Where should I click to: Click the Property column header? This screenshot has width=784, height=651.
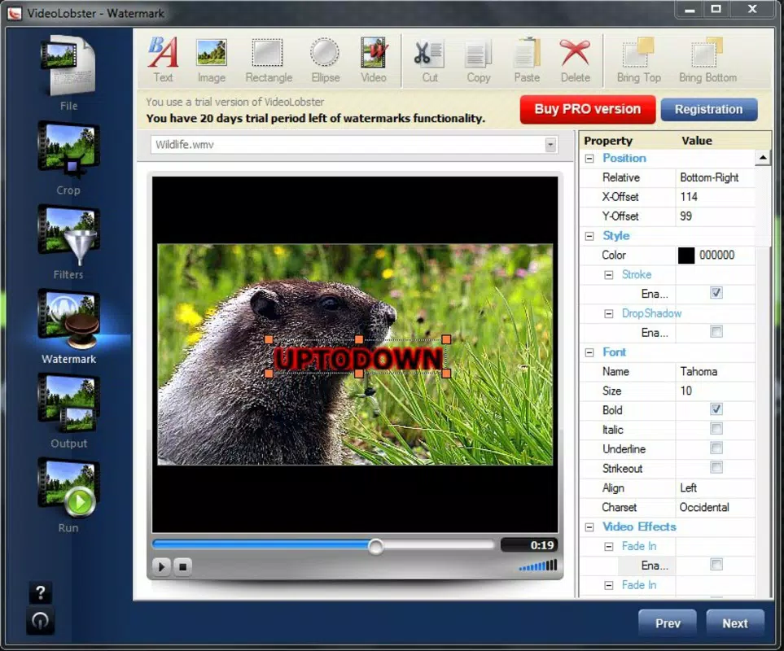pyautogui.click(x=608, y=141)
